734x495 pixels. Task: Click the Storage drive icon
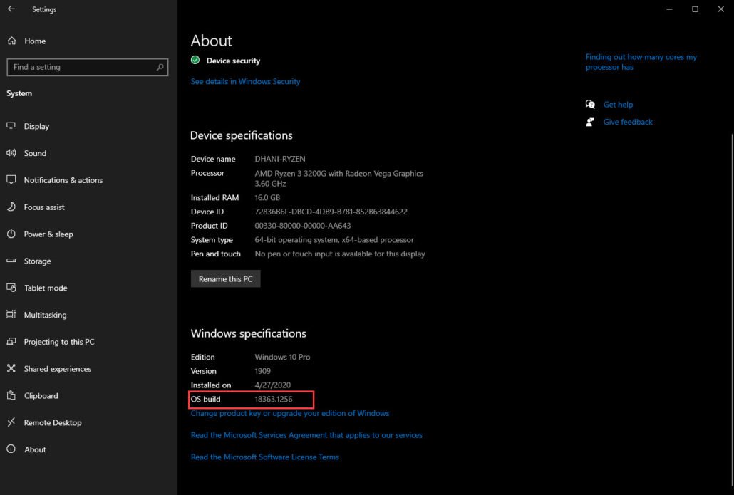[x=11, y=261]
